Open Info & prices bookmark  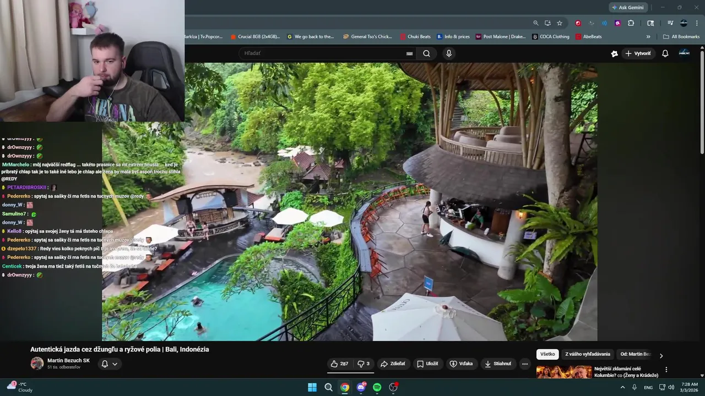tap(453, 37)
